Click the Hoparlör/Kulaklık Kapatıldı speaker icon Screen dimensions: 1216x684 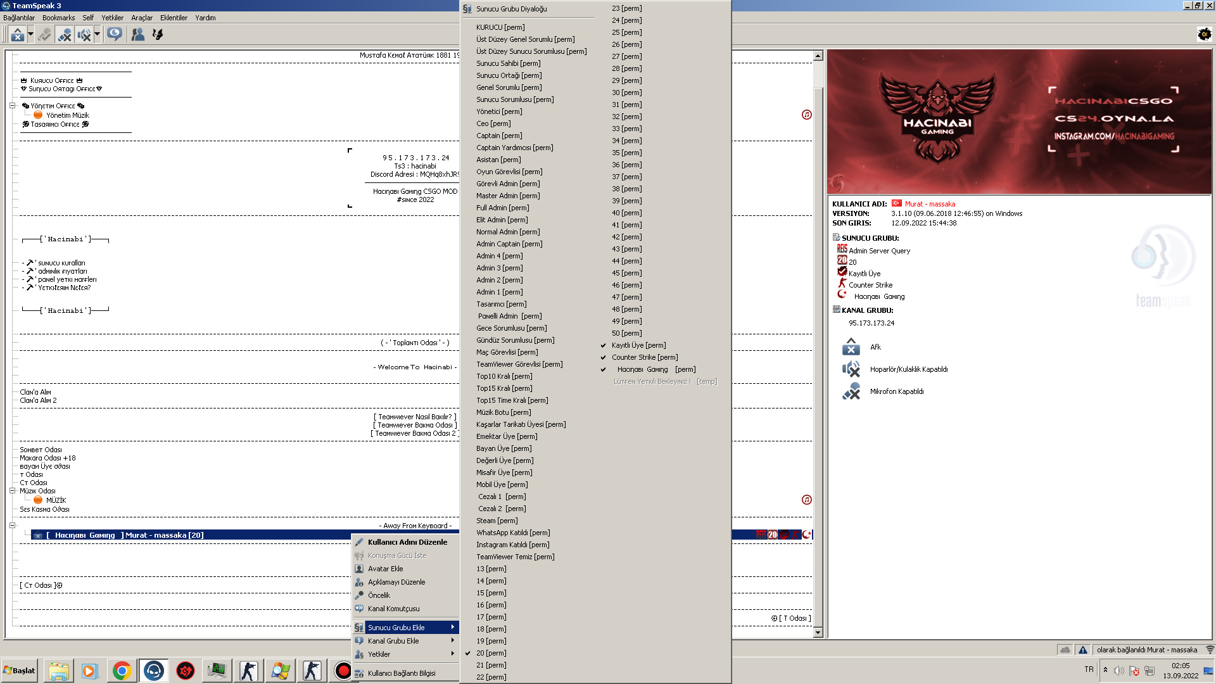(x=851, y=369)
